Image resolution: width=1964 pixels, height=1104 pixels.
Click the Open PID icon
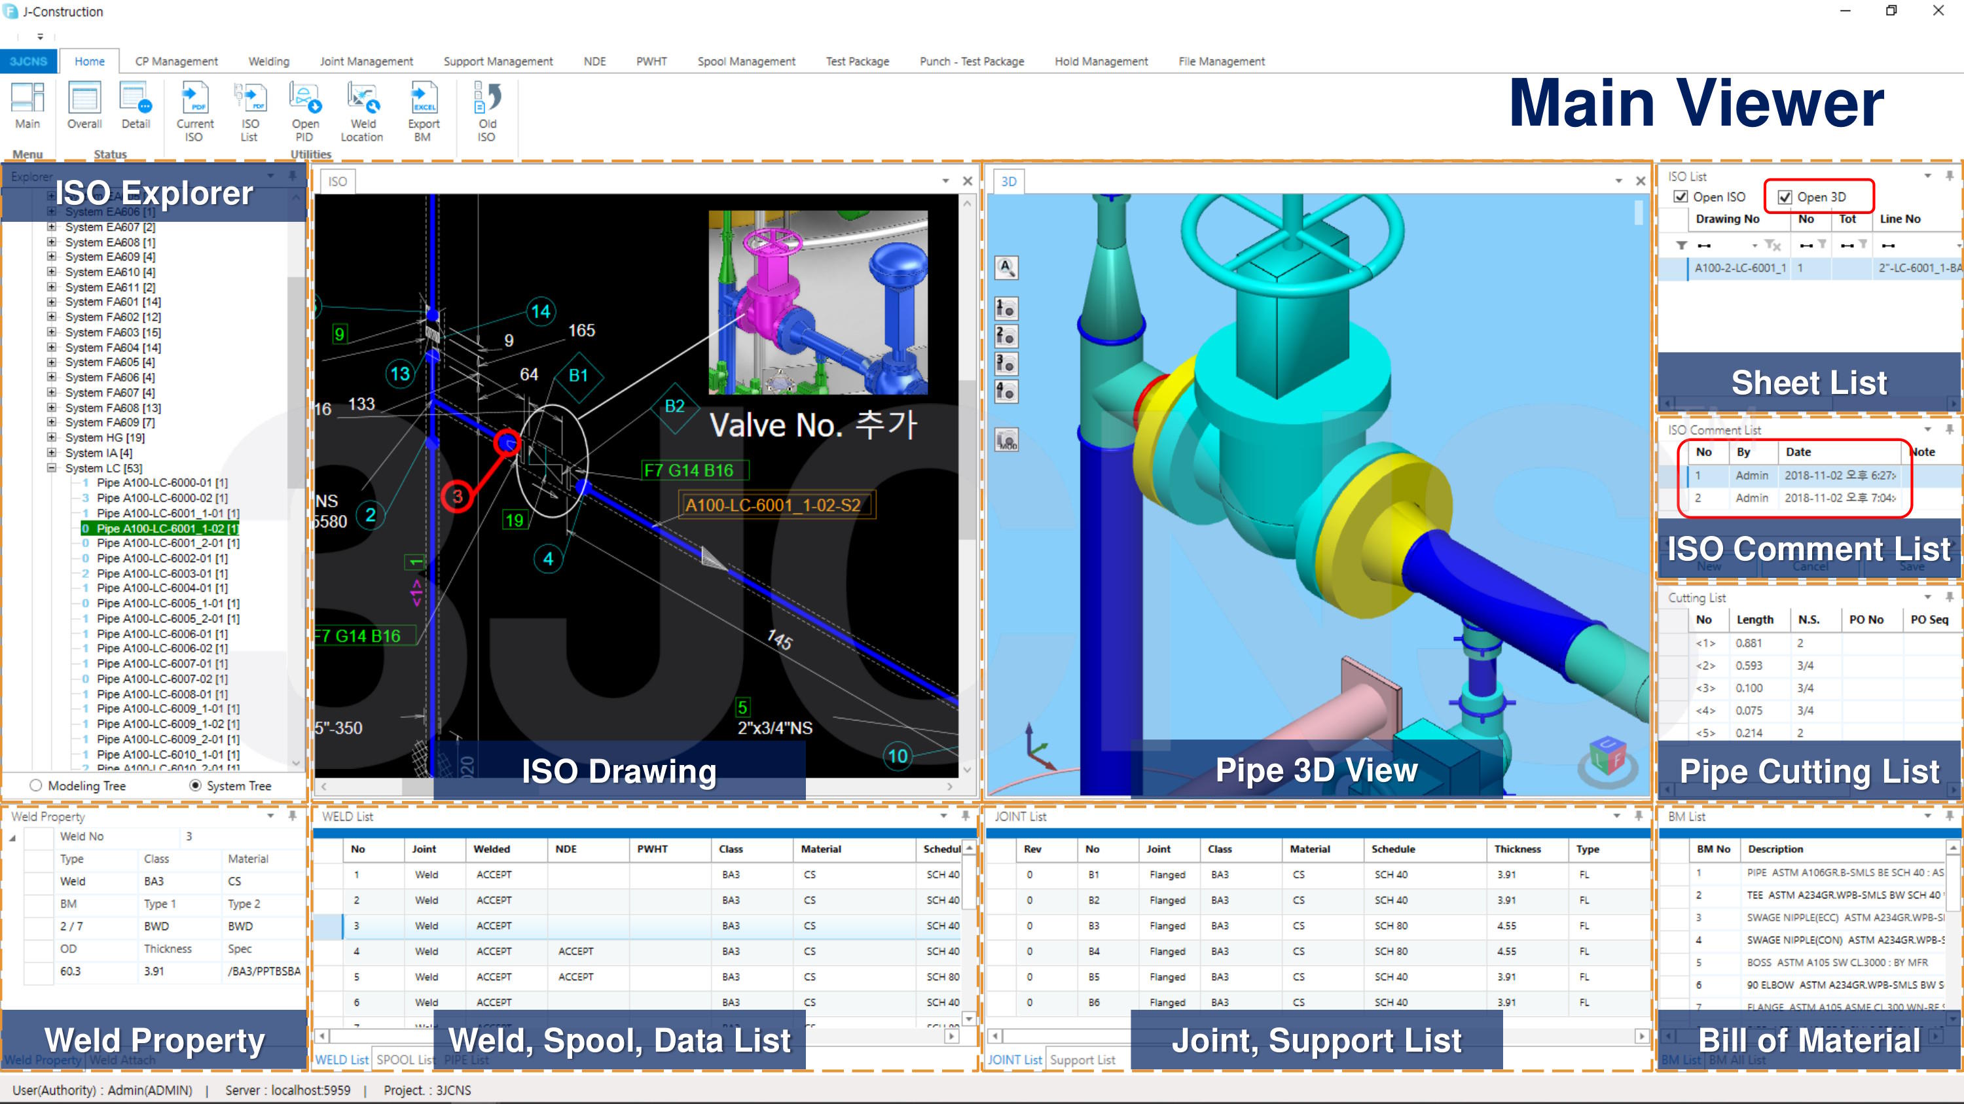[x=305, y=112]
